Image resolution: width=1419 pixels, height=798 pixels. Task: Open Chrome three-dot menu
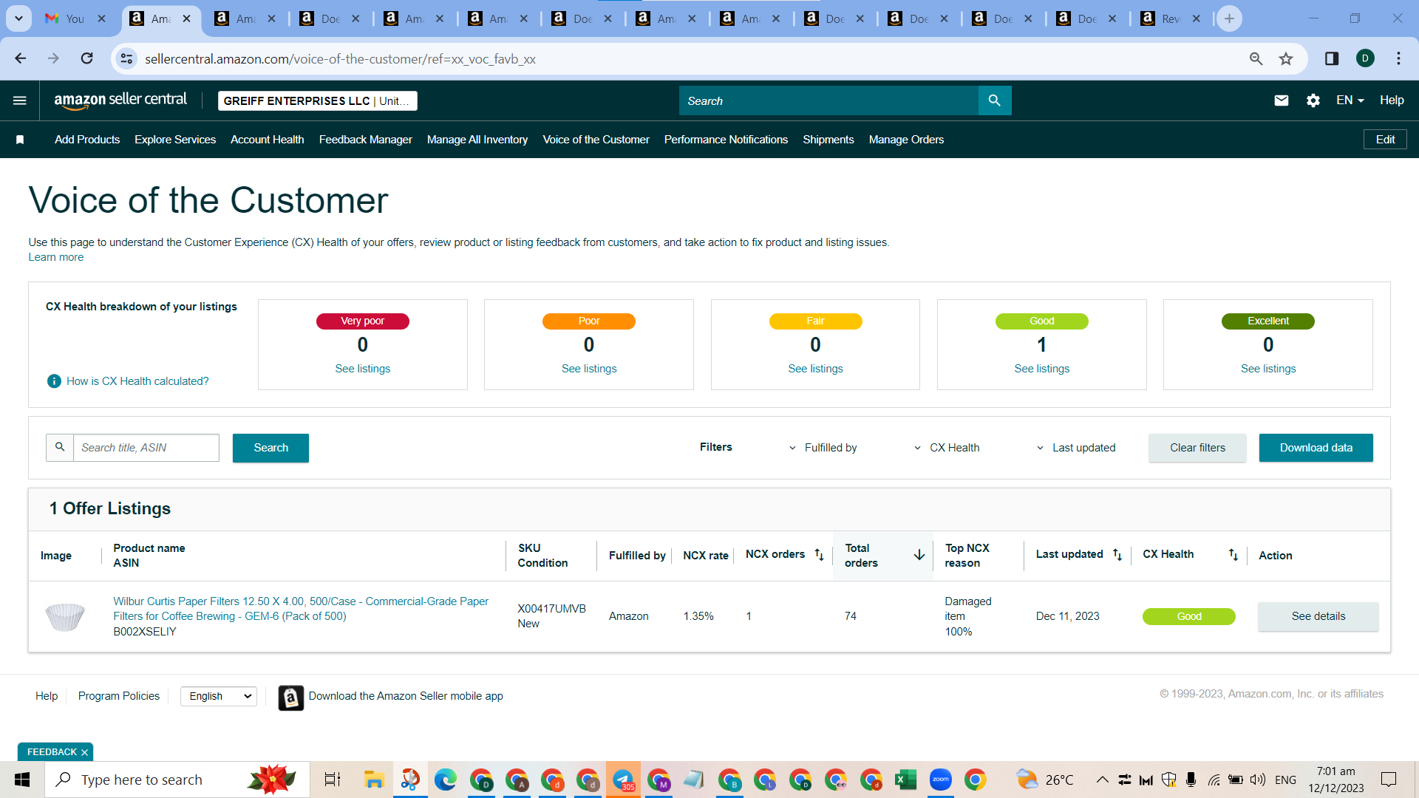(x=1398, y=58)
